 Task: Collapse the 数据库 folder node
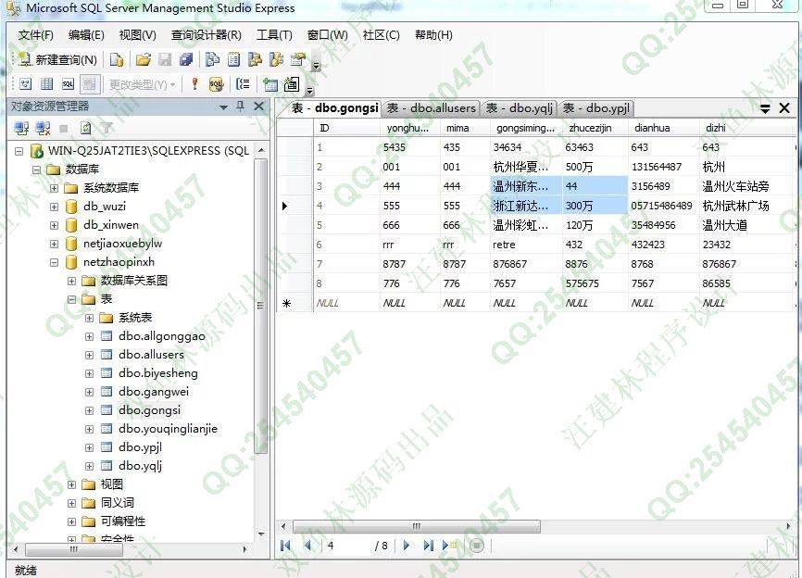pos(36,170)
